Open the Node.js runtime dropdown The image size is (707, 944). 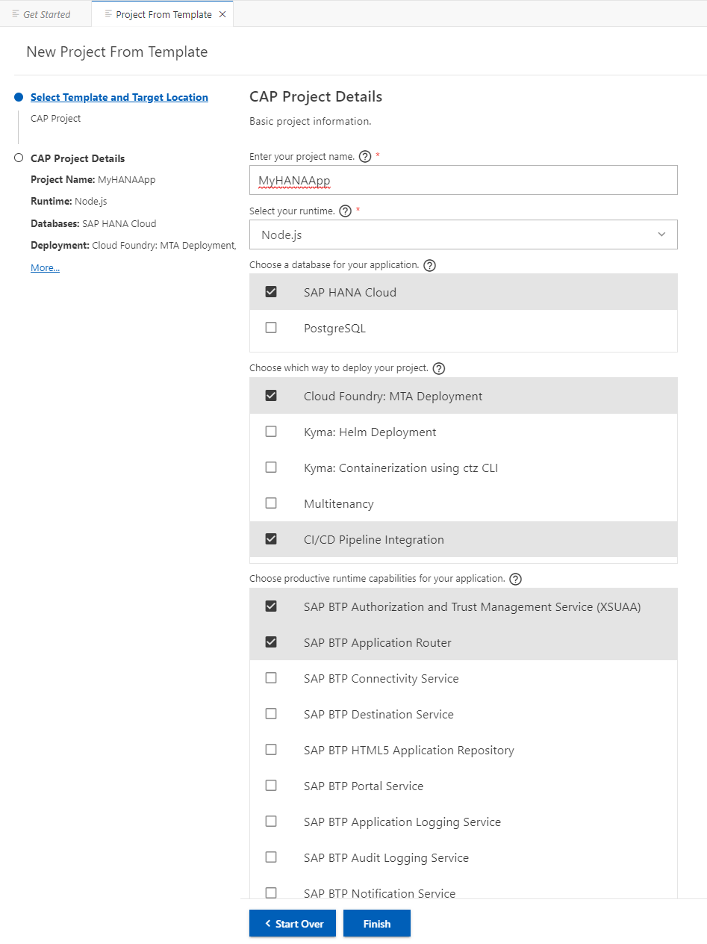(463, 235)
